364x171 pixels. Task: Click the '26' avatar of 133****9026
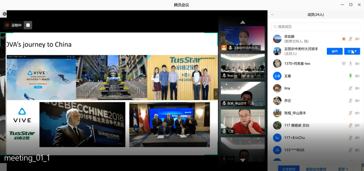click(277, 150)
